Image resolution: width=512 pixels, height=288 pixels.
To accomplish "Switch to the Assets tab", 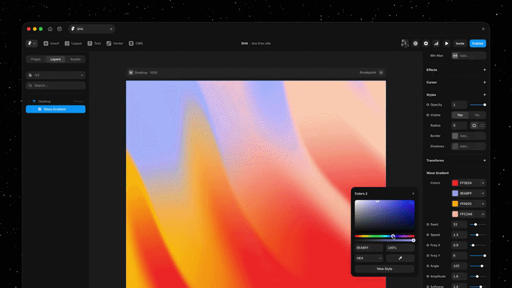I will [76, 59].
